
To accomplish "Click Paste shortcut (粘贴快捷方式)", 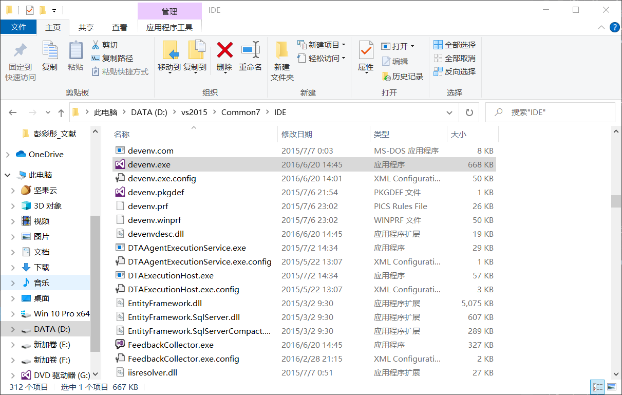I will tap(120, 72).
